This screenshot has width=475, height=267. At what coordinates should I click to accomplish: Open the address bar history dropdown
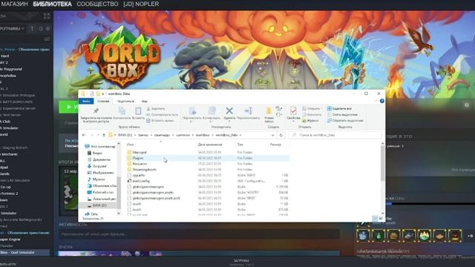[x=272, y=135]
